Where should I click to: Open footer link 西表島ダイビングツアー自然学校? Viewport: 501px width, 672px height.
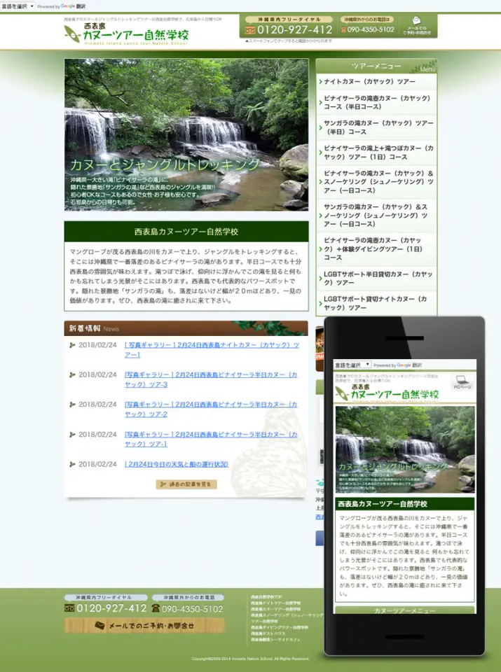coord(279,627)
